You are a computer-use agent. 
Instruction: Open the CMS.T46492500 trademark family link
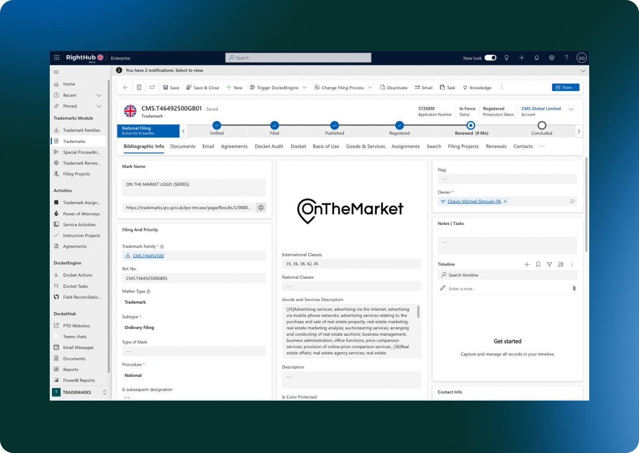148,255
